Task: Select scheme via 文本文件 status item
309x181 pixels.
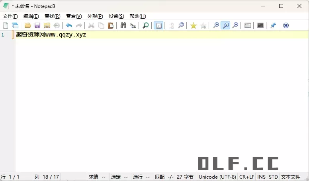Action: pyautogui.click(x=291, y=177)
